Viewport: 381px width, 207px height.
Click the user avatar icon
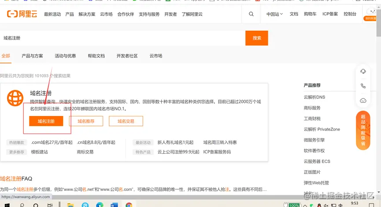coord(371,11)
